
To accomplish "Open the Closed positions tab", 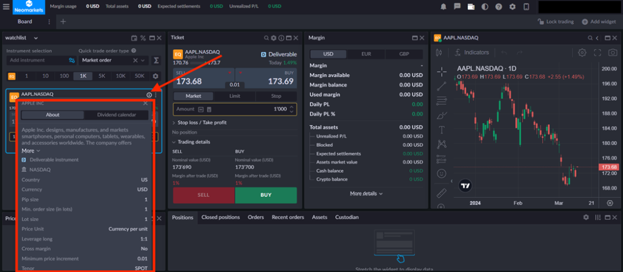I will click(x=220, y=217).
